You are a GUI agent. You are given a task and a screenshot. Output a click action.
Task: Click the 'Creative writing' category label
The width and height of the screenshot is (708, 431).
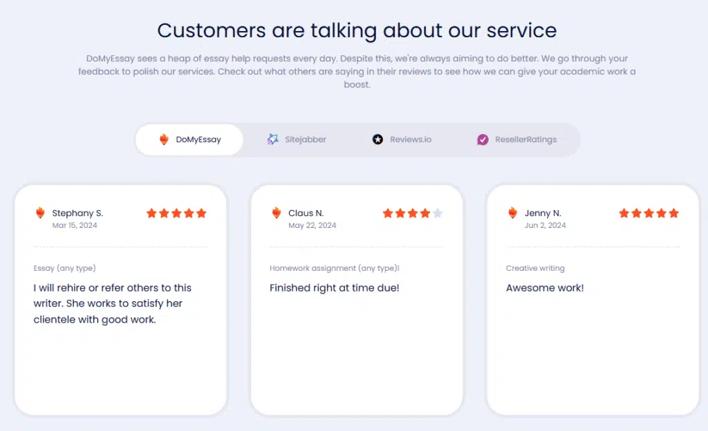(535, 268)
